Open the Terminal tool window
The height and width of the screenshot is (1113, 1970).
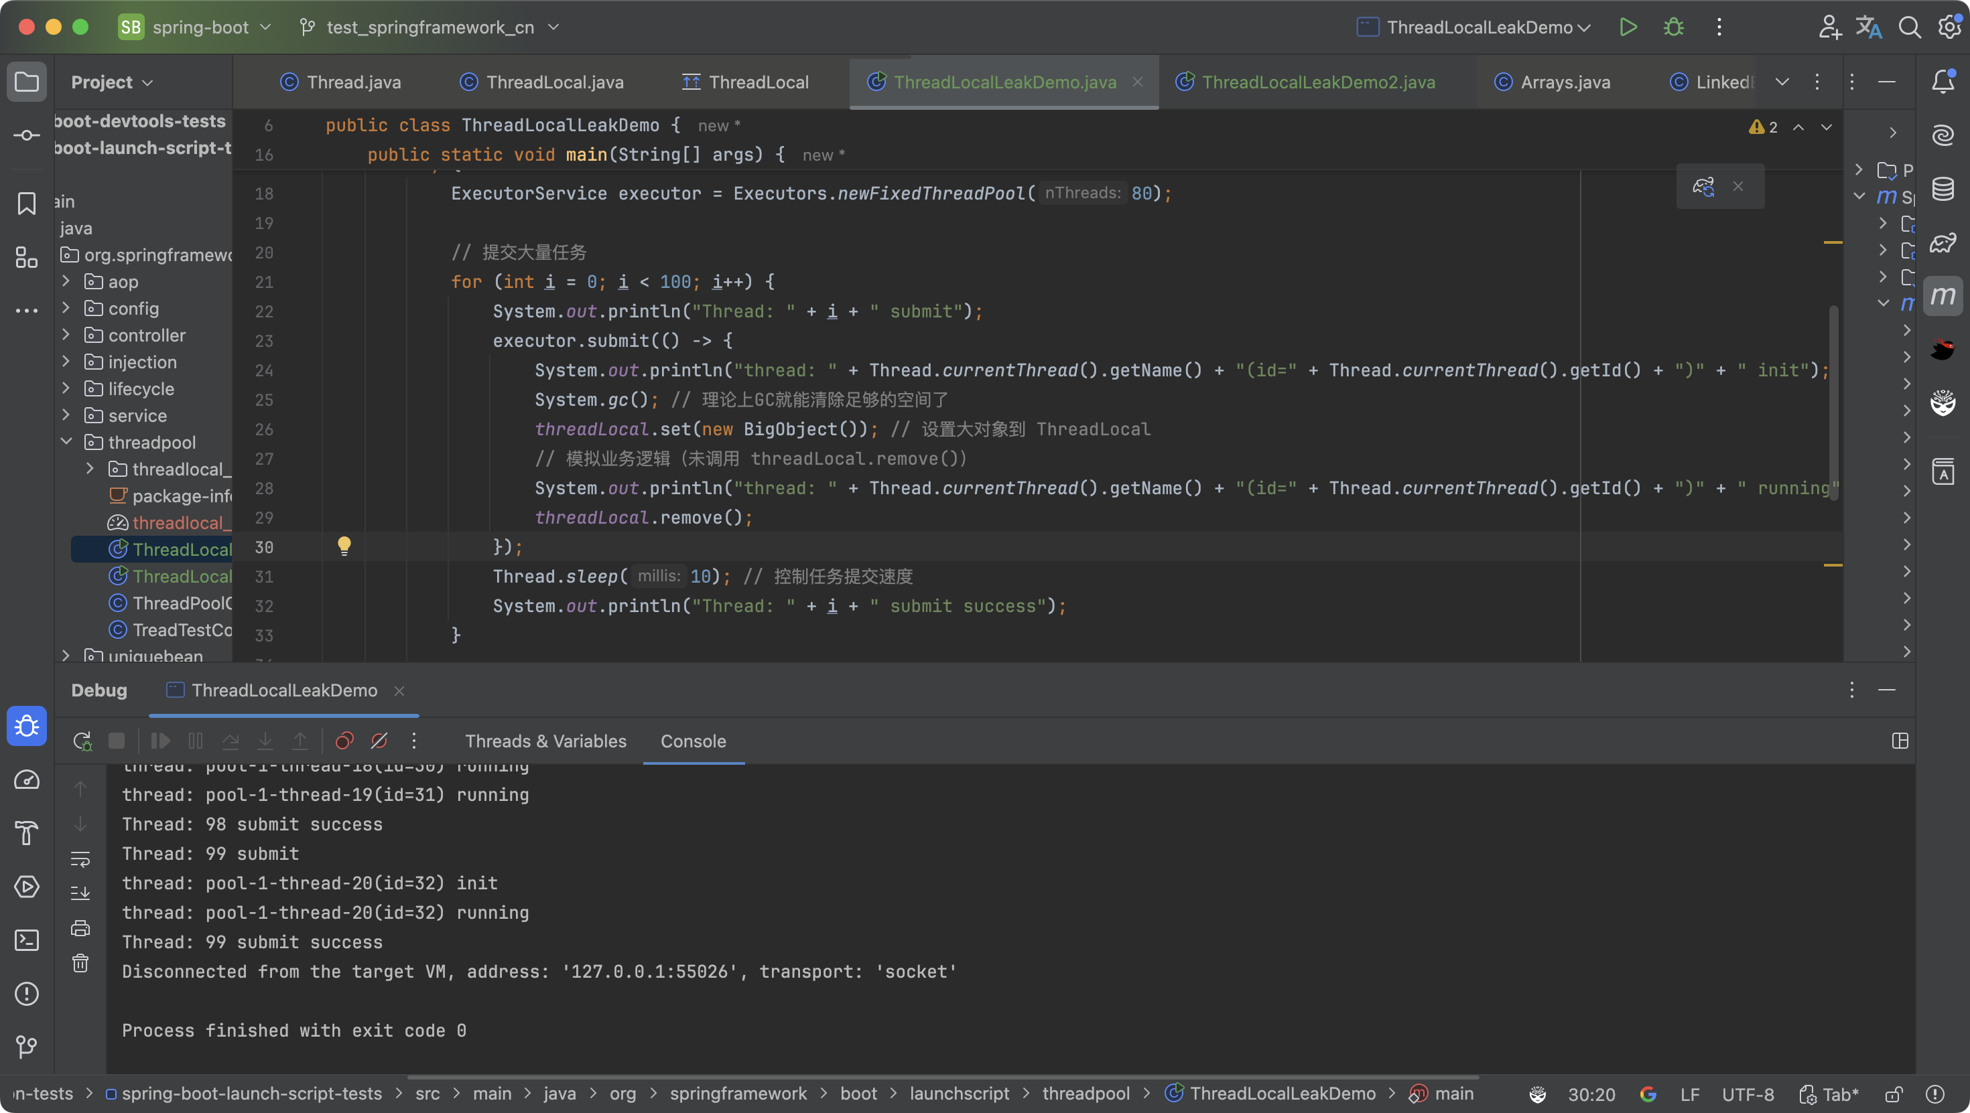(x=27, y=940)
